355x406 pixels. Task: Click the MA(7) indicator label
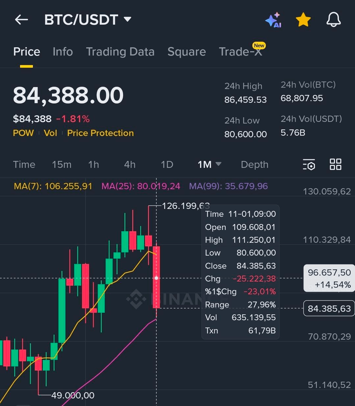pos(53,186)
